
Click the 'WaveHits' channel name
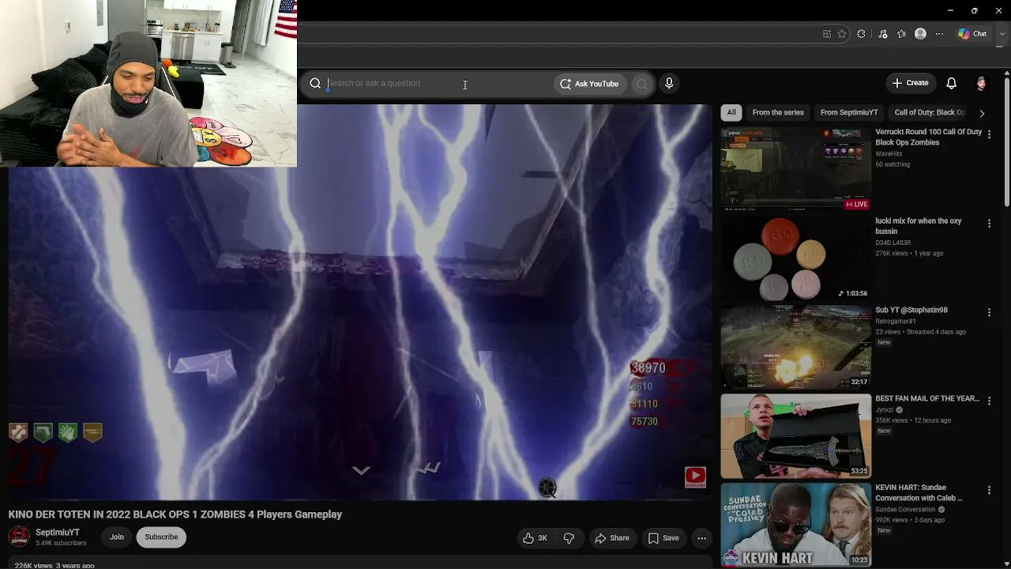click(x=889, y=154)
